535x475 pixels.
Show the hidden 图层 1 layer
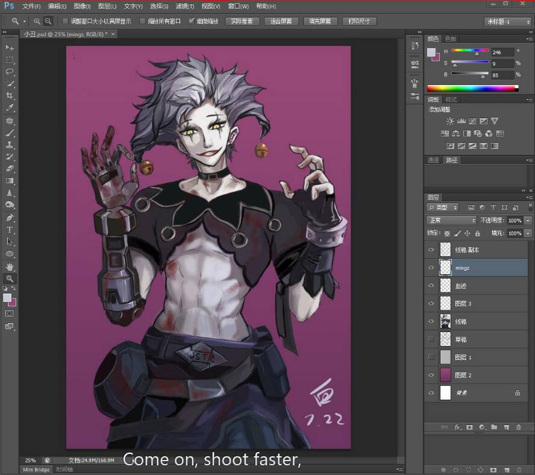(431, 357)
